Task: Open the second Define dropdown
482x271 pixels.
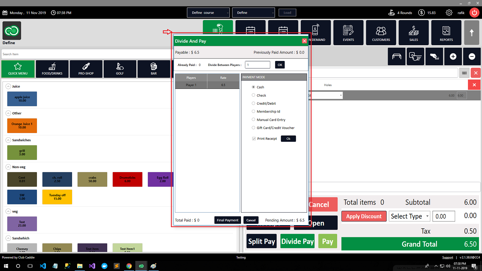Action: point(254,13)
